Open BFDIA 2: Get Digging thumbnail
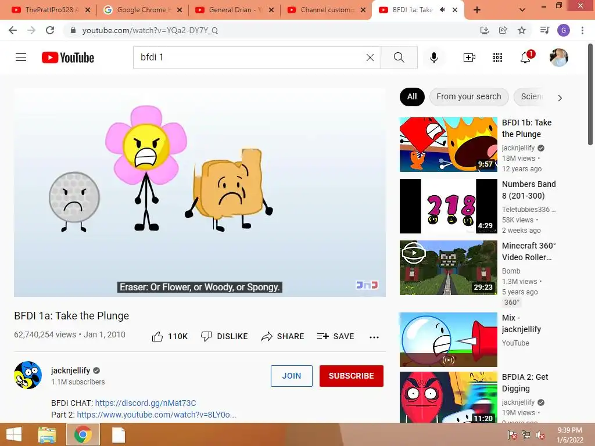 pyautogui.click(x=448, y=397)
